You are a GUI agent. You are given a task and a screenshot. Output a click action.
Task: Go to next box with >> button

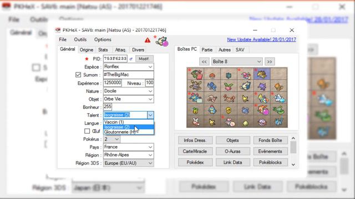click(x=270, y=61)
